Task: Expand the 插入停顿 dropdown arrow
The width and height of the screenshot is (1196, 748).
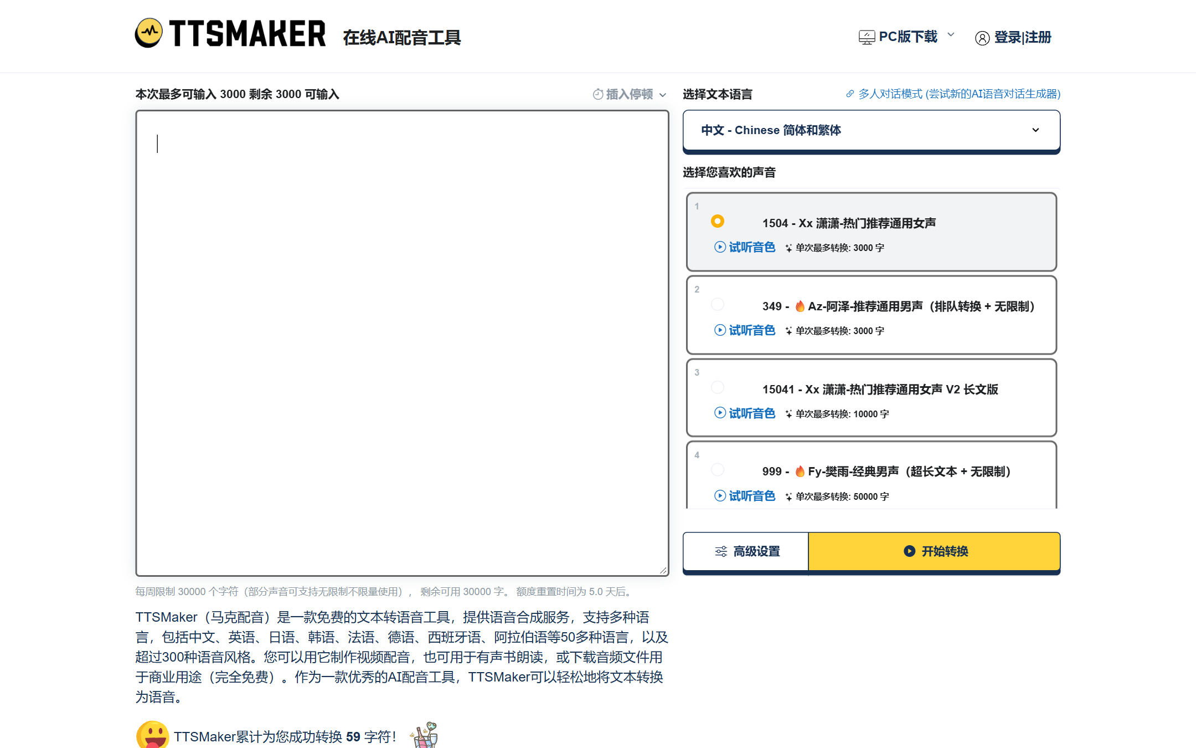Action: tap(663, 95)
